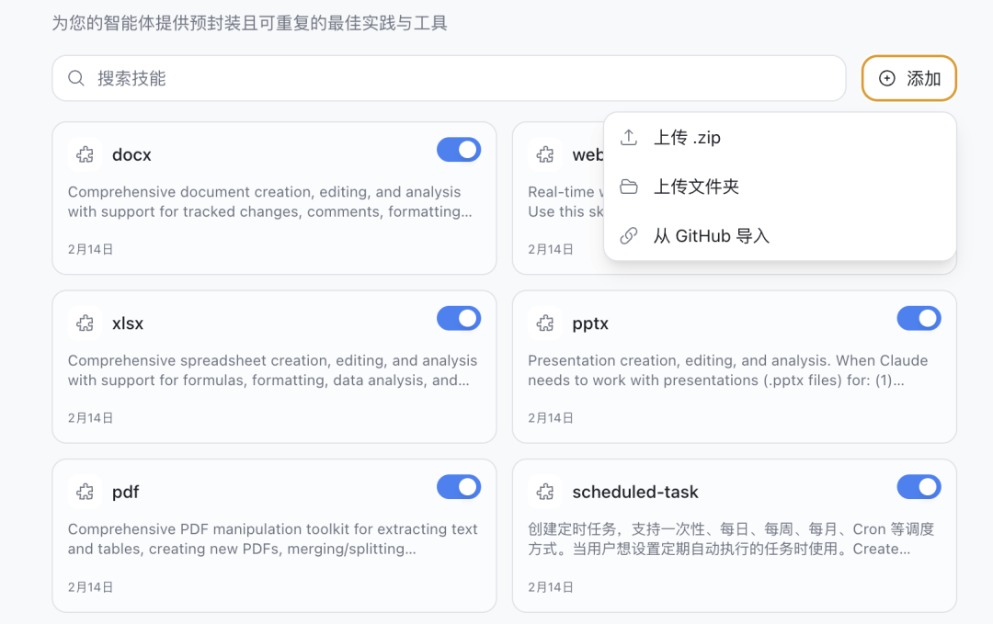Click the docx skill puzzle icon
Viewport: 993px width, 624px height.
coord(85,154)
